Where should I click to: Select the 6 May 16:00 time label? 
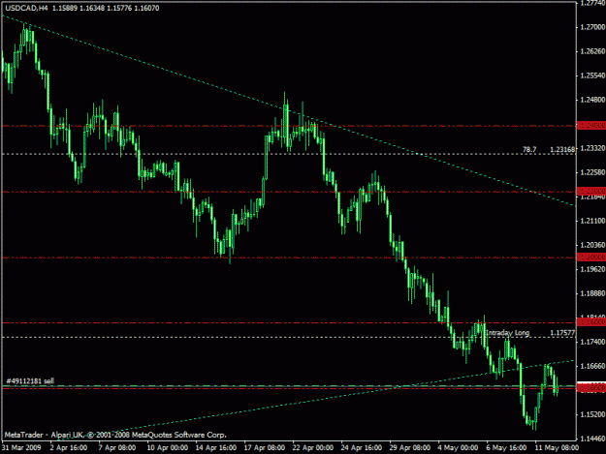[x=506, y=448]
